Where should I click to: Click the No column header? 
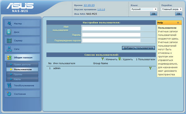tap(50, 63)
